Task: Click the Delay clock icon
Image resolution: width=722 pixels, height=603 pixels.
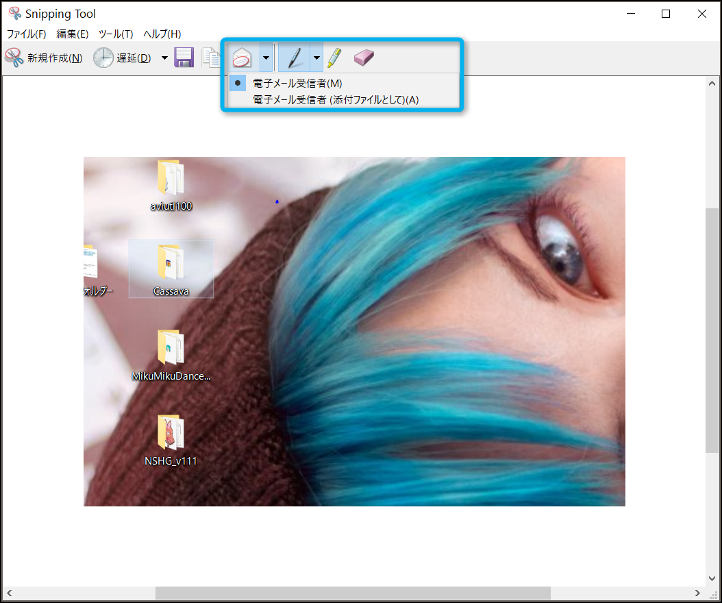Action: pyautogui.click(x=103, y=58)
